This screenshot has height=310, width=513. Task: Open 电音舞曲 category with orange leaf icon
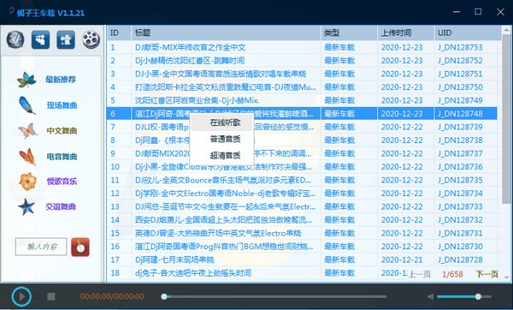coord(47,157)
